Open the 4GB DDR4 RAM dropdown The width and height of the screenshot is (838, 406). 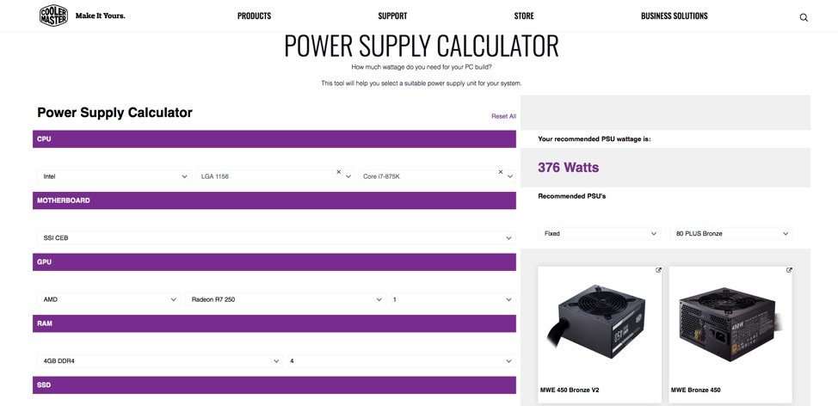coord(160,361)
